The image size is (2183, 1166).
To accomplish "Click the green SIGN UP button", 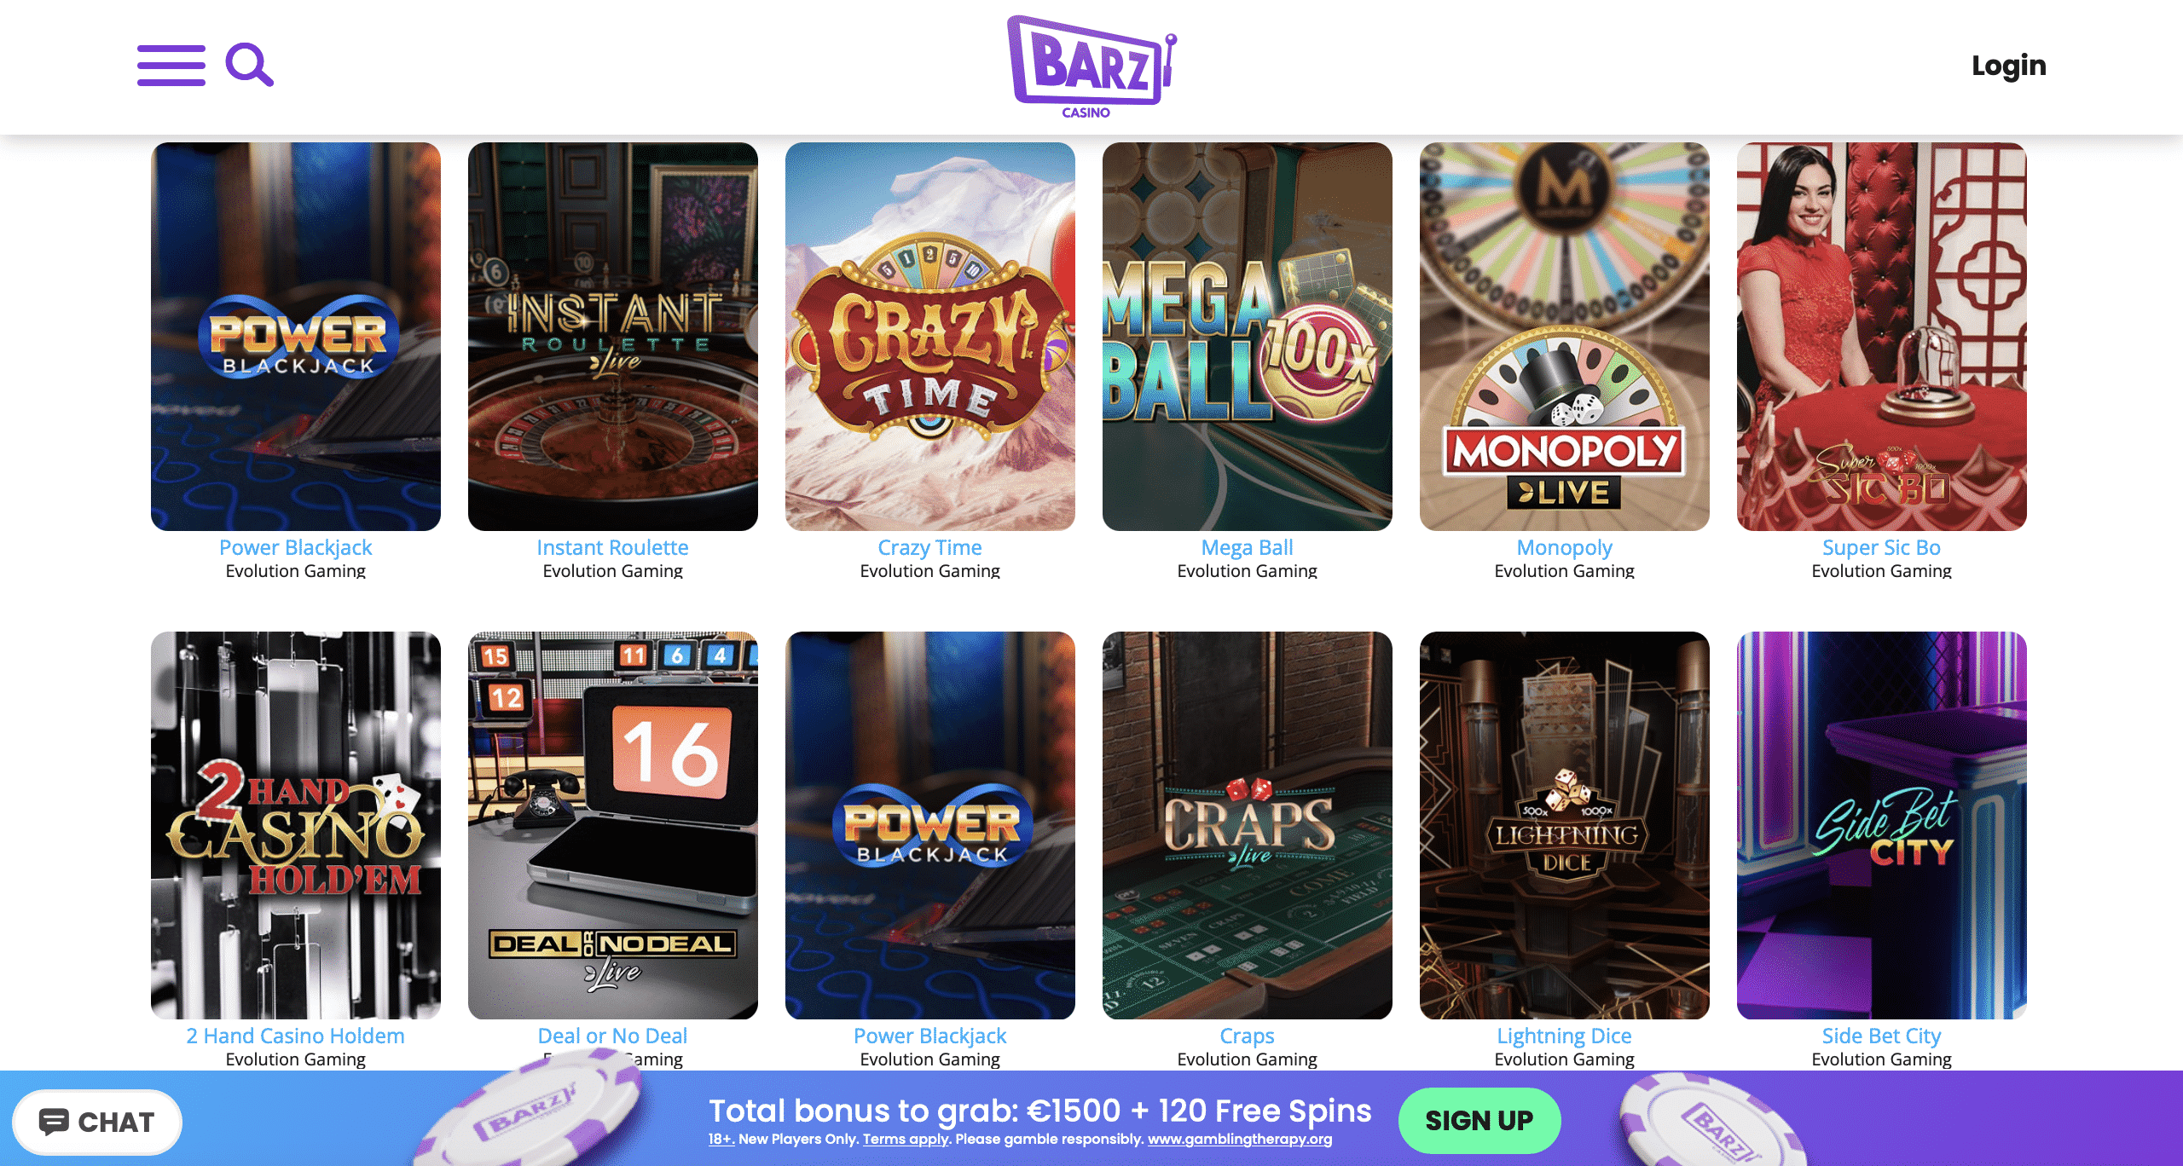I will click(x=1479, y=1120).
